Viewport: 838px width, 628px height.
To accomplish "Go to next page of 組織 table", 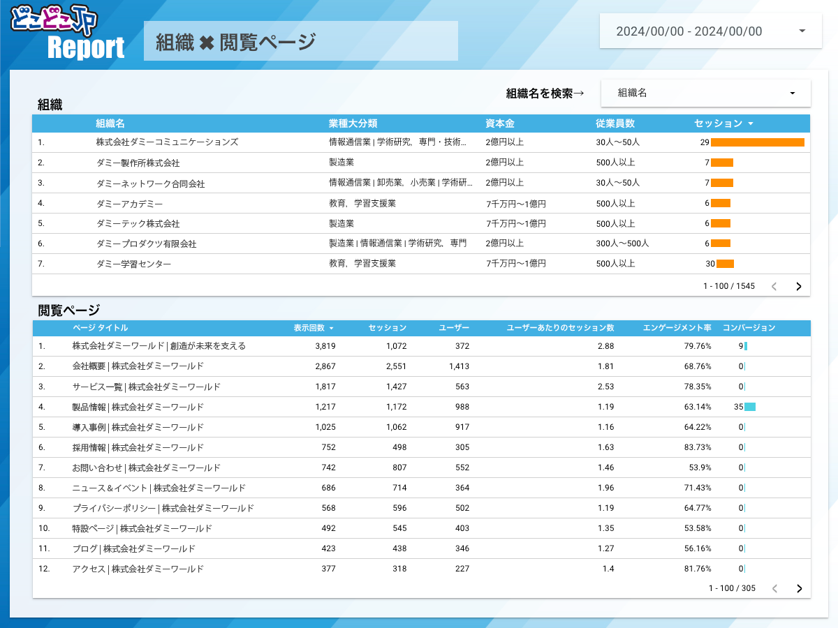I will (799, 286).
